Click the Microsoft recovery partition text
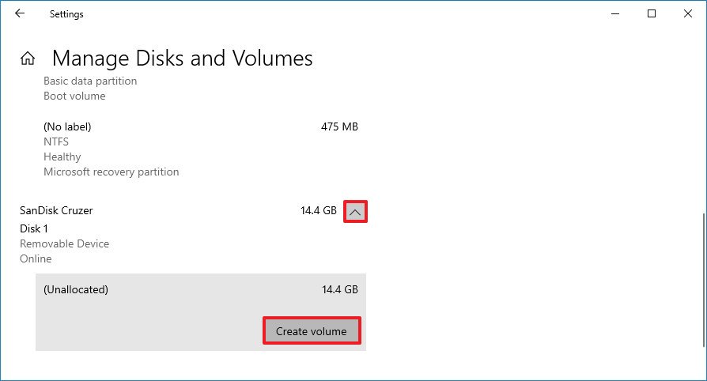707x381 pixels. 111,172
